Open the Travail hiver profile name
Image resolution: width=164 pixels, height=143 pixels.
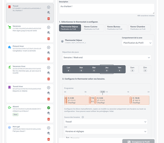[x=18, y=86]
